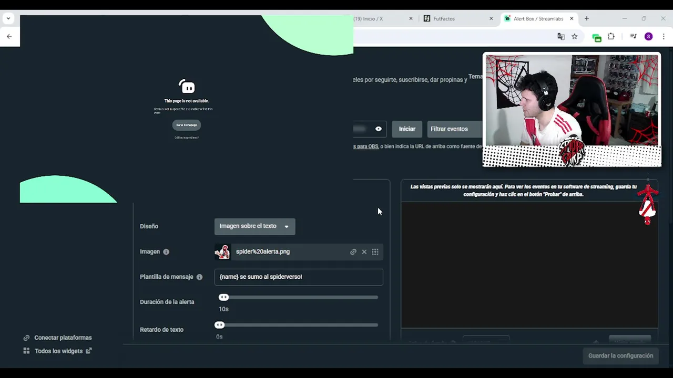Bookmark this page with the star
Screen dimensions: 673x378
pyautogui.click(x=575, y=36)
